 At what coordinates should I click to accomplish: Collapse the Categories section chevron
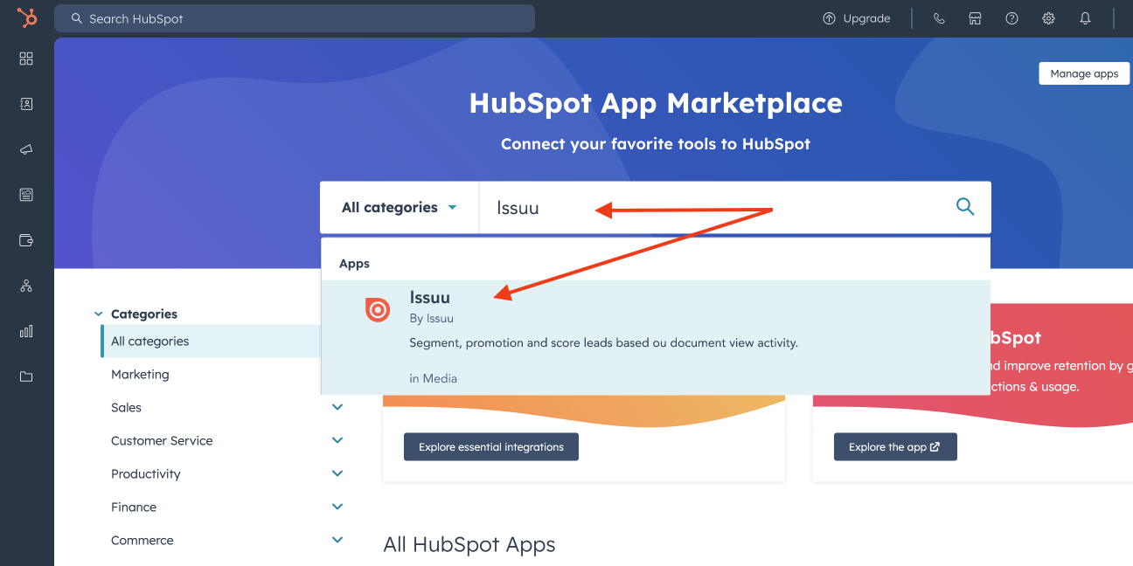[98, 314]
